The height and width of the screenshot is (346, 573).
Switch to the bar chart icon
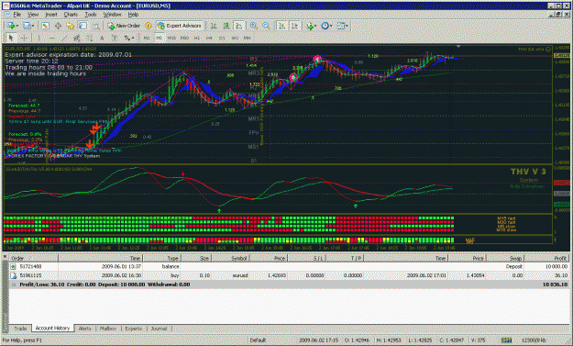pos(214,26)
